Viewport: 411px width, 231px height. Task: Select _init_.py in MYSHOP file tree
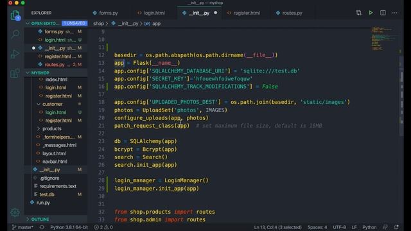(x=56, y=169)
